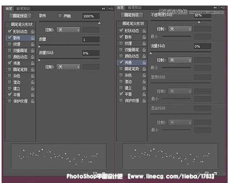Screen dimensions: 234x183
Task: Toggle lock for 保护纹理 in scatter panel
Action: coord(32,101)
